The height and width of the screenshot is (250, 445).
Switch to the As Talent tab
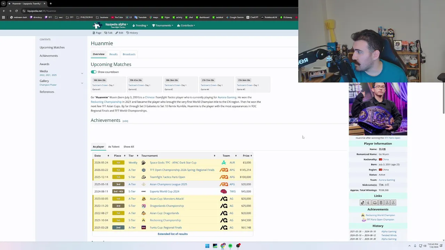114,147
